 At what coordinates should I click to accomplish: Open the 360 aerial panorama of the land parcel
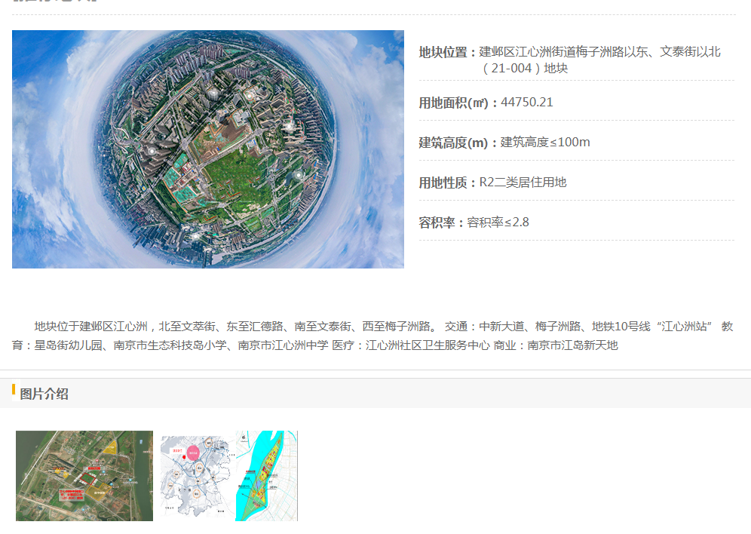click(x=208, y=149)
